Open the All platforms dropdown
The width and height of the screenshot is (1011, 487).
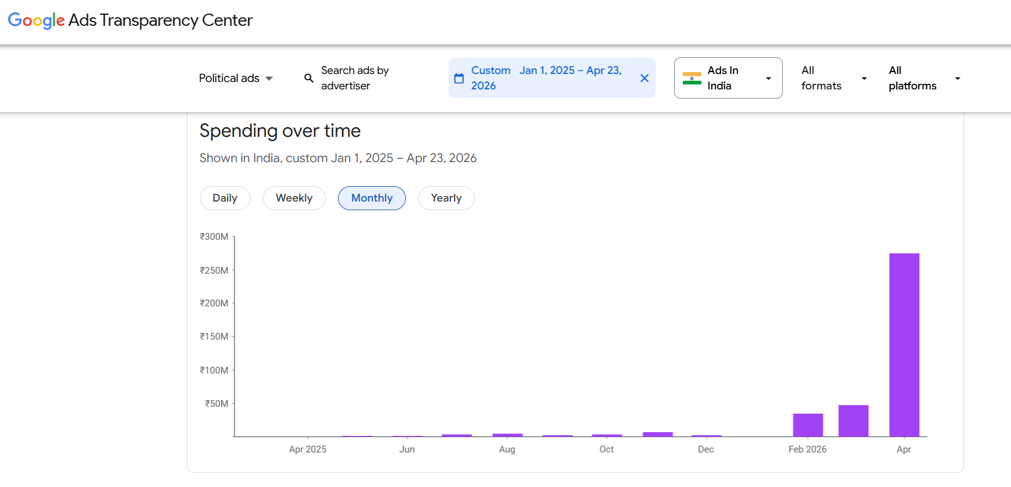(924, 78)
